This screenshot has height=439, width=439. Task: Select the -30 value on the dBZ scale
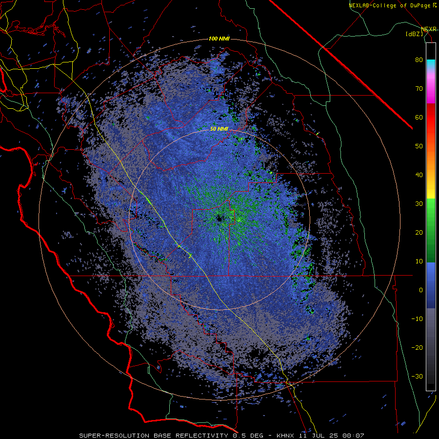[x=417, y=376]
